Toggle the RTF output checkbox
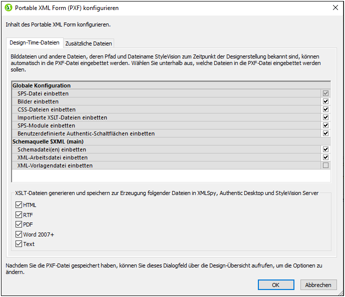This screenshot has width=345, height=297. click(19, 215)
